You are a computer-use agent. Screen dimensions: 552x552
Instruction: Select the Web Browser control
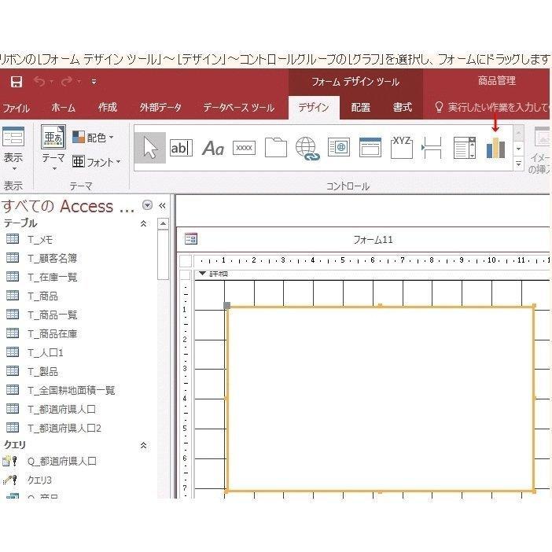tap(339, 148)
